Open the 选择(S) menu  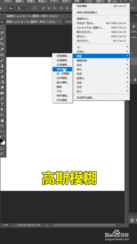point(66,1)
